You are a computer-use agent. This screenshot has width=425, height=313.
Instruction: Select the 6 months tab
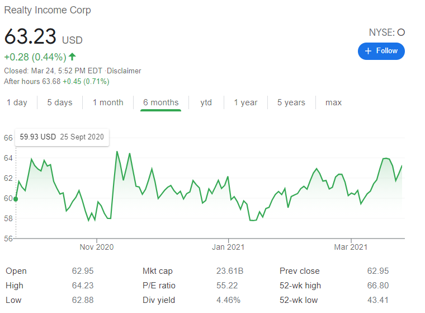160,102
